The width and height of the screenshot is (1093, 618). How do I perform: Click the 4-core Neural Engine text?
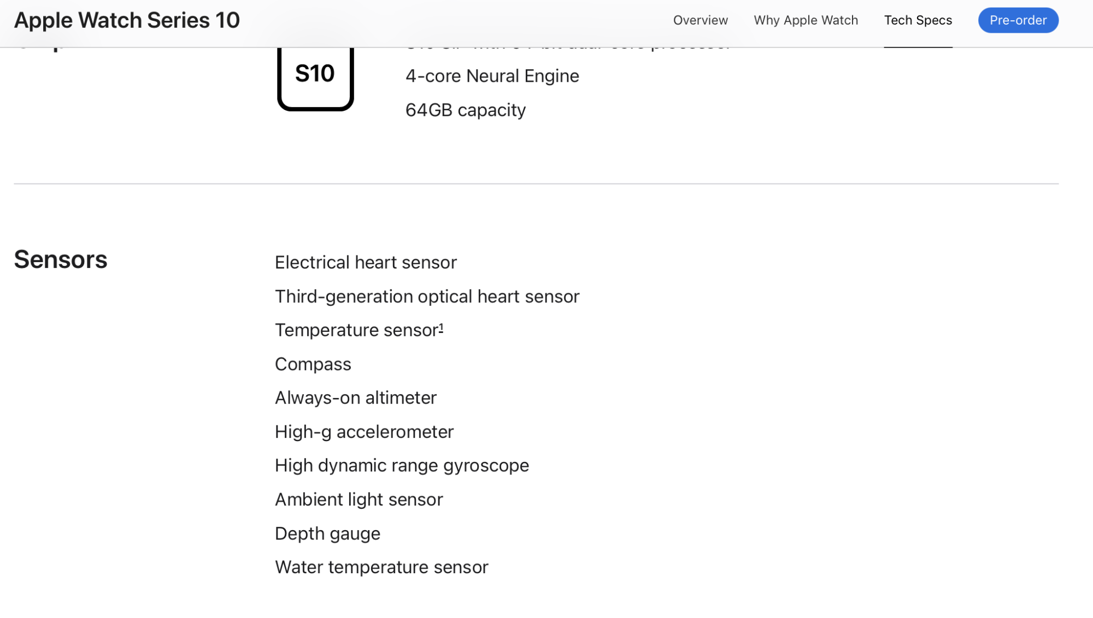pyautogui.click(x=492, y=76)
